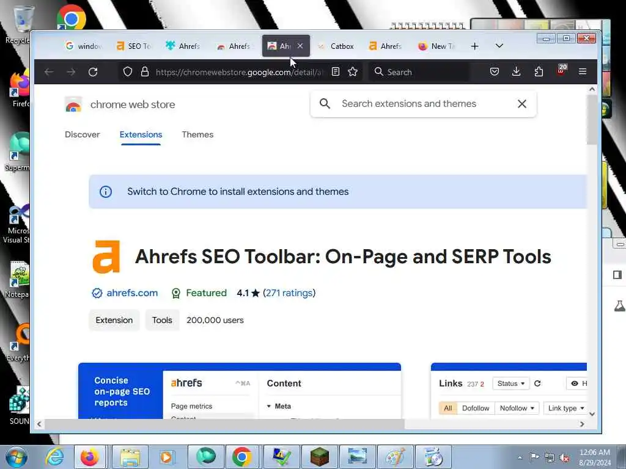Screen dimensions: 626x469
Task: Open Windows Media Player taskbar icon
Action: [167, 457]
